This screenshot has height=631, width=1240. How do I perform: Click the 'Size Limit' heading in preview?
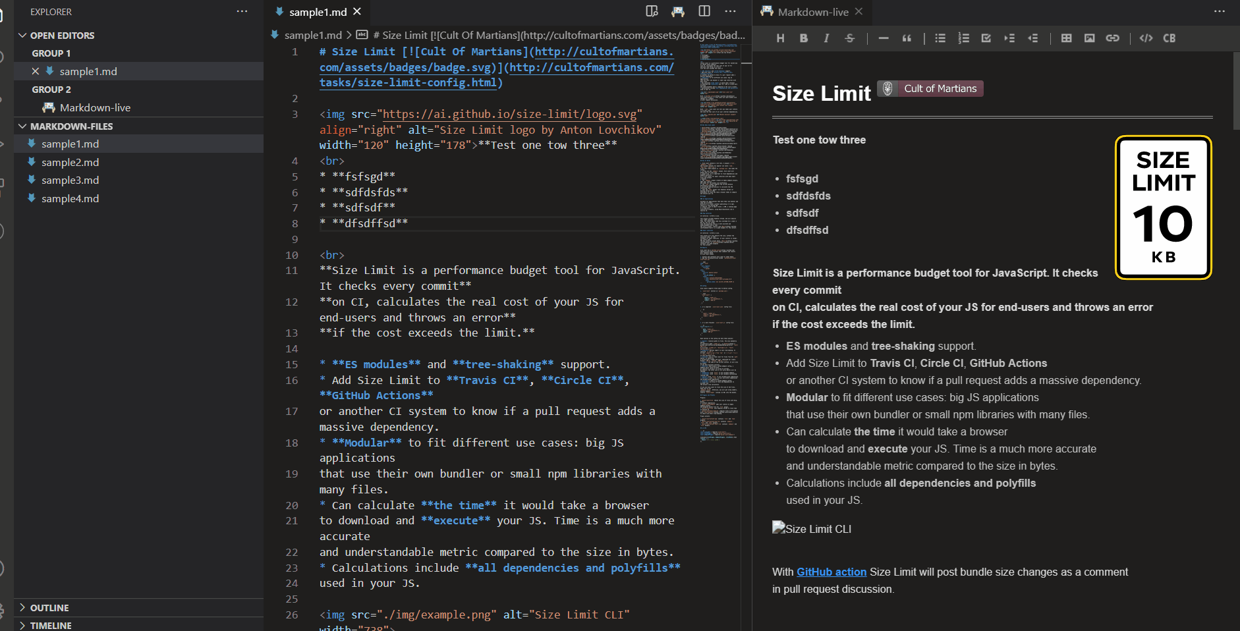click(x=822, y=94)
